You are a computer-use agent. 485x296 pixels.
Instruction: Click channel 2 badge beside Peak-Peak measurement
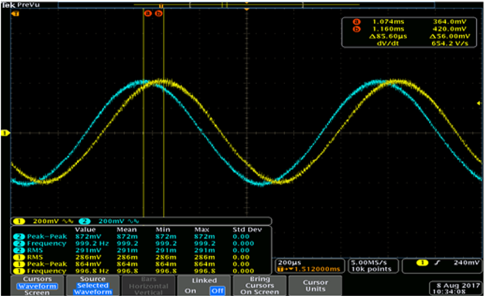pos(19,237)
